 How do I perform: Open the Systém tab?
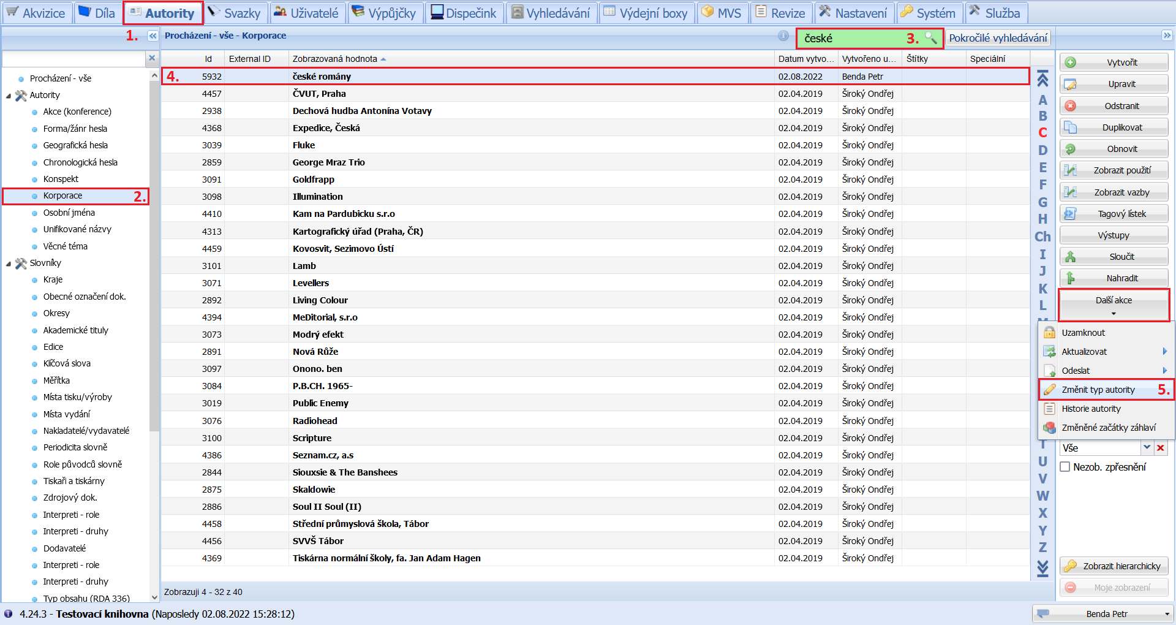click(x=929, y=13)
